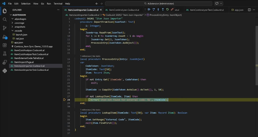
Task: Click breadcrumb ItemJsonImporter.Codeunit.al
Action: (x=82, y=15)
